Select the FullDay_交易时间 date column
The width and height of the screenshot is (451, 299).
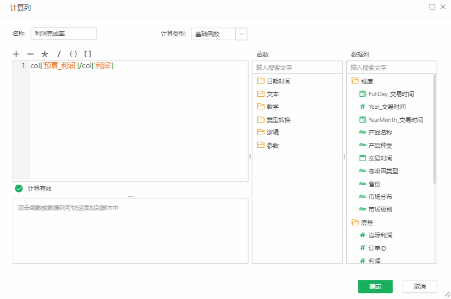391,94
